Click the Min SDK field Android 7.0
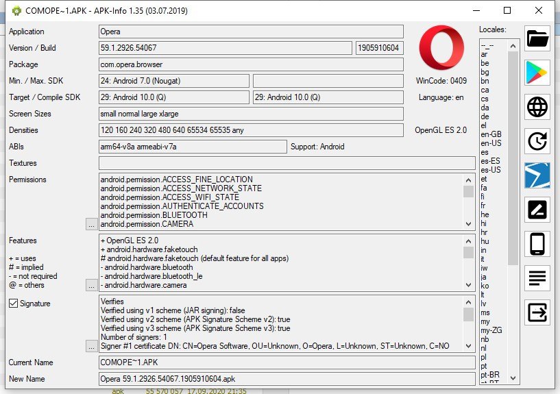 (174, 81)
